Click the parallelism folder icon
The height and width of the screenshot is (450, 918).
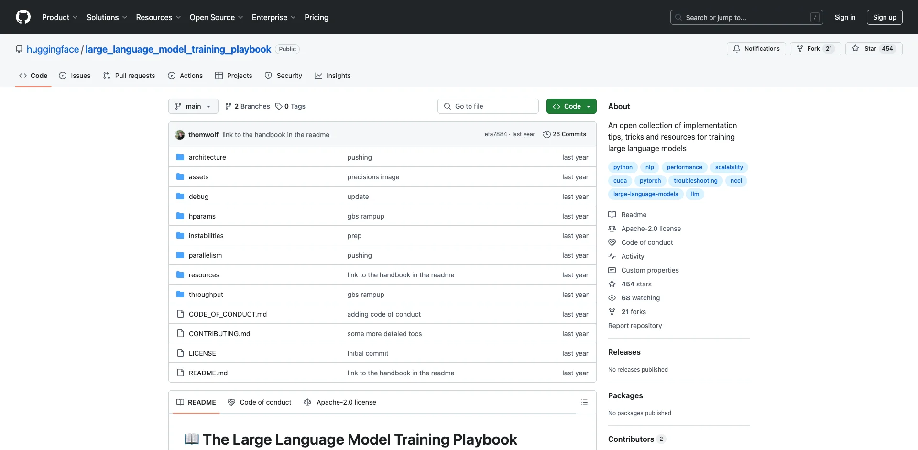tap(180, 255)
